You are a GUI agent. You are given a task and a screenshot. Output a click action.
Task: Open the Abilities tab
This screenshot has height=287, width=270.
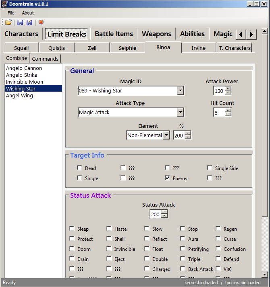click(192, 34)
